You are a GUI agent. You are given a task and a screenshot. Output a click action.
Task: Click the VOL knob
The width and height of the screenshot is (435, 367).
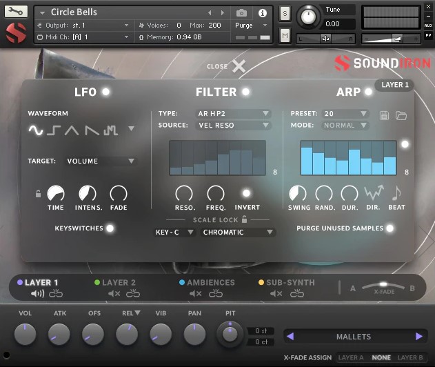25,334
